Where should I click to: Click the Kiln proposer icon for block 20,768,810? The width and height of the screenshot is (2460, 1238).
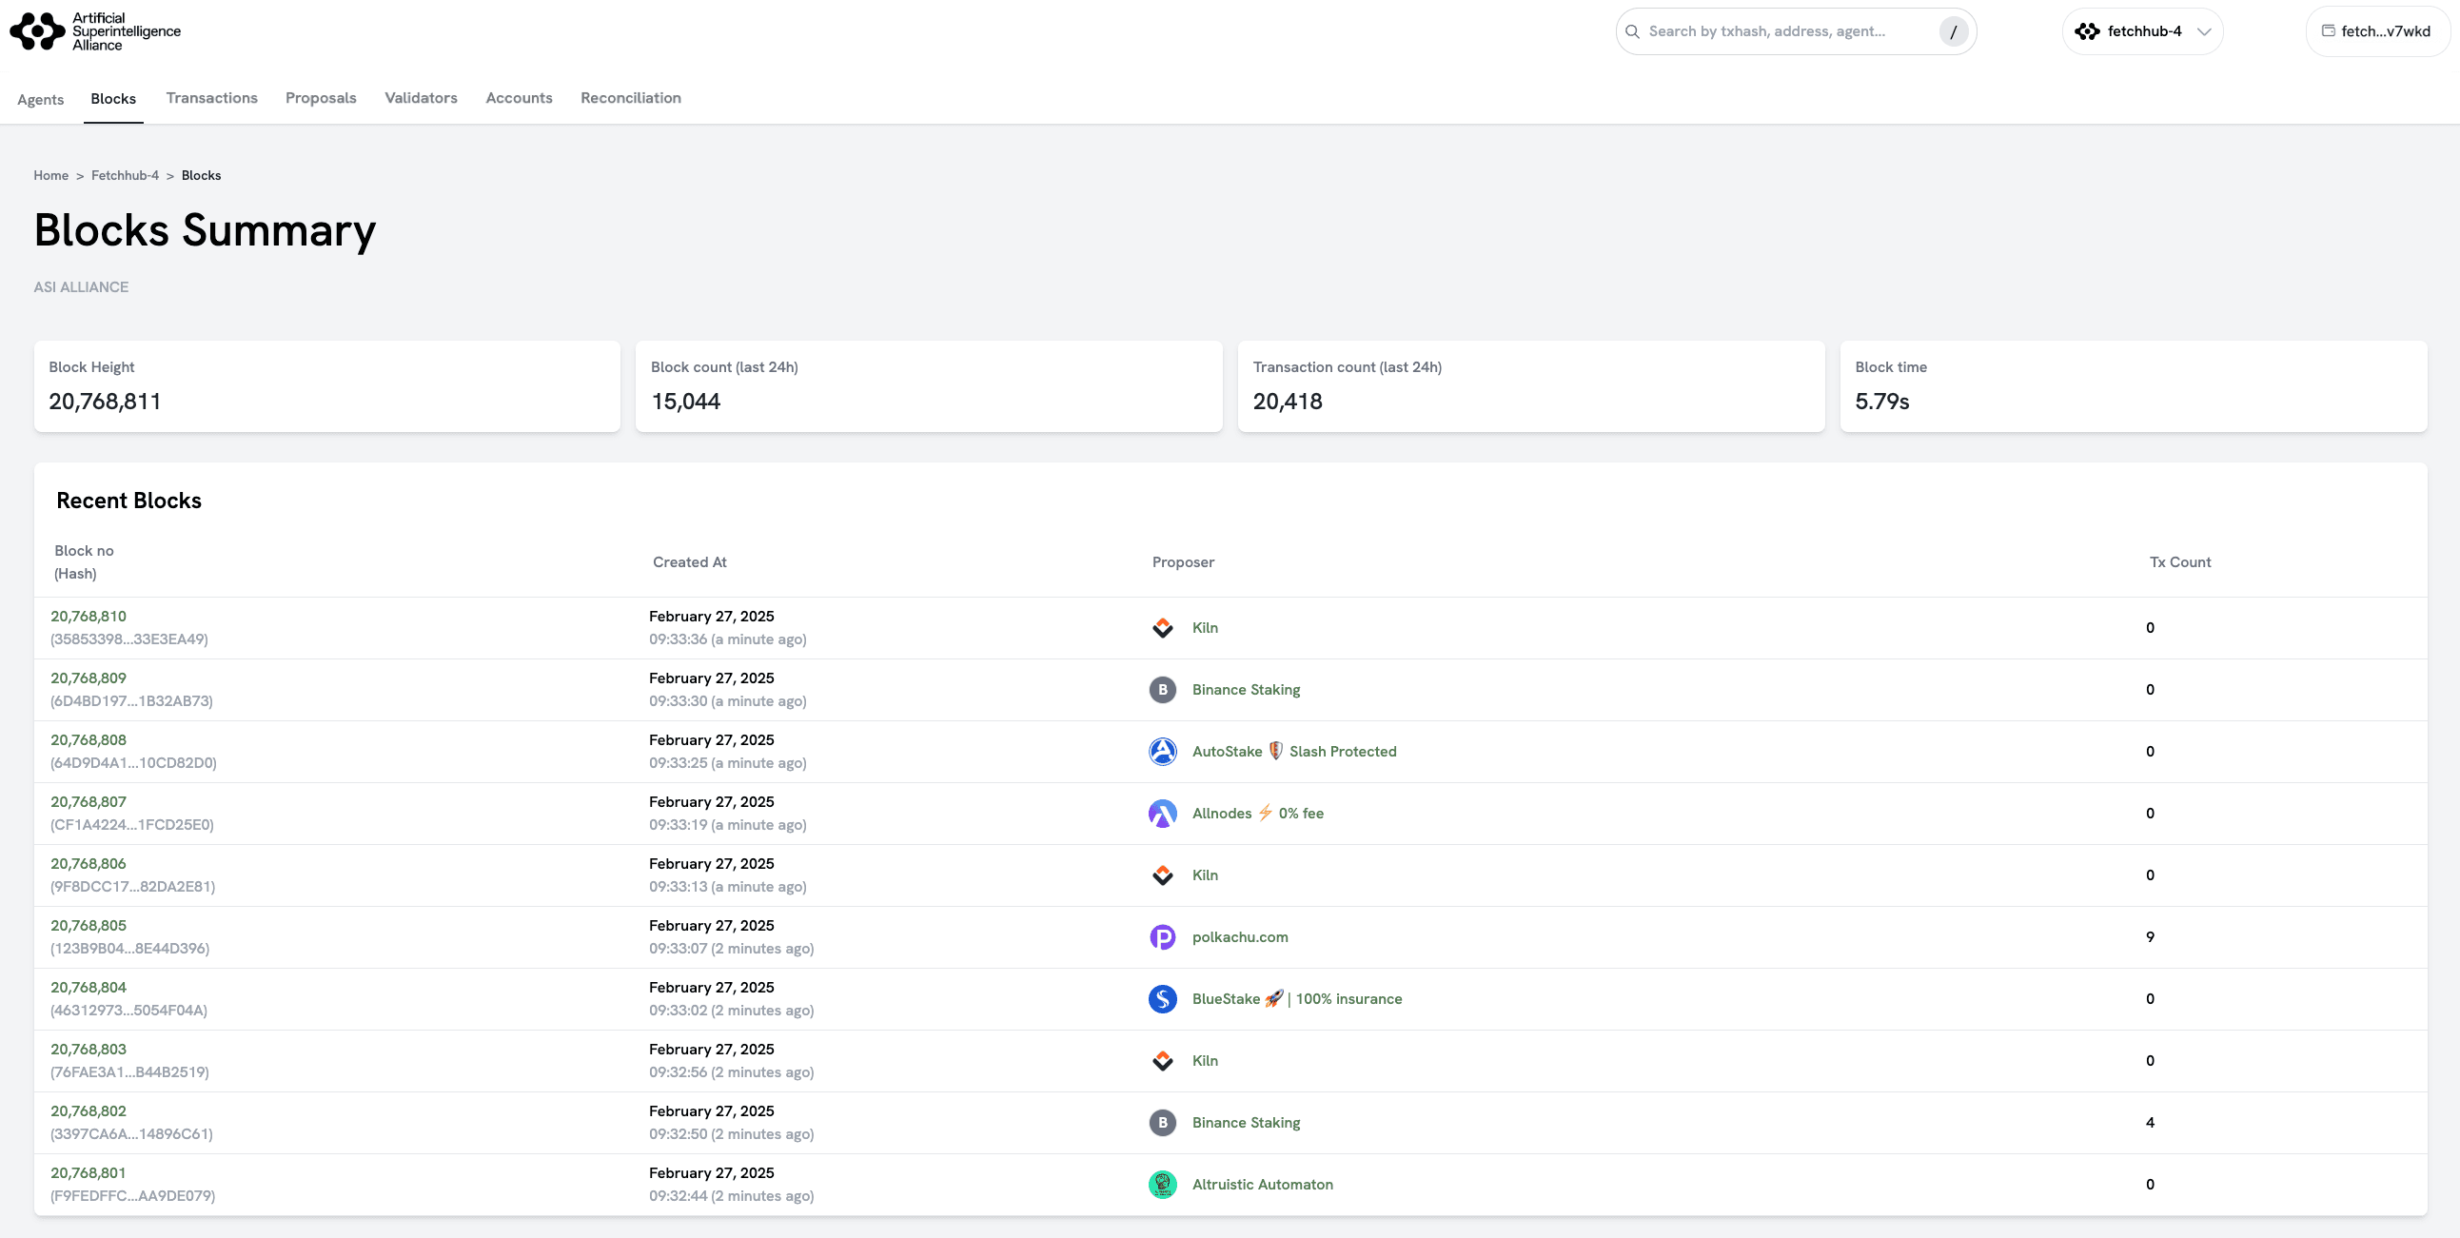[1162, 628]
